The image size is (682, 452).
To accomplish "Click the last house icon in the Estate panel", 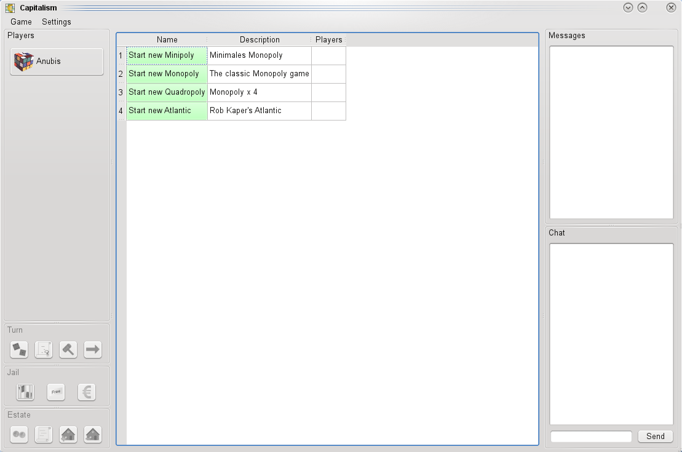I will (93, 435).
